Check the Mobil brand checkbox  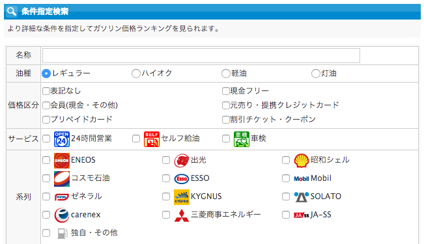[x=286, y=178]
